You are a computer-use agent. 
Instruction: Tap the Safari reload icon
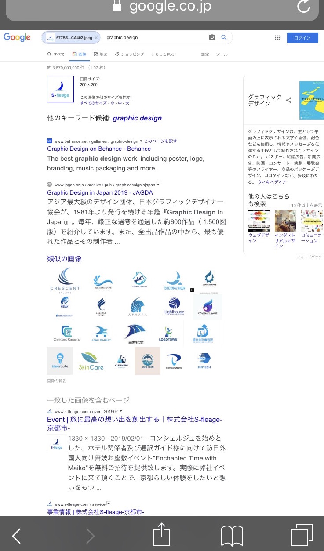pyautogui.click(x=304, y=6)
